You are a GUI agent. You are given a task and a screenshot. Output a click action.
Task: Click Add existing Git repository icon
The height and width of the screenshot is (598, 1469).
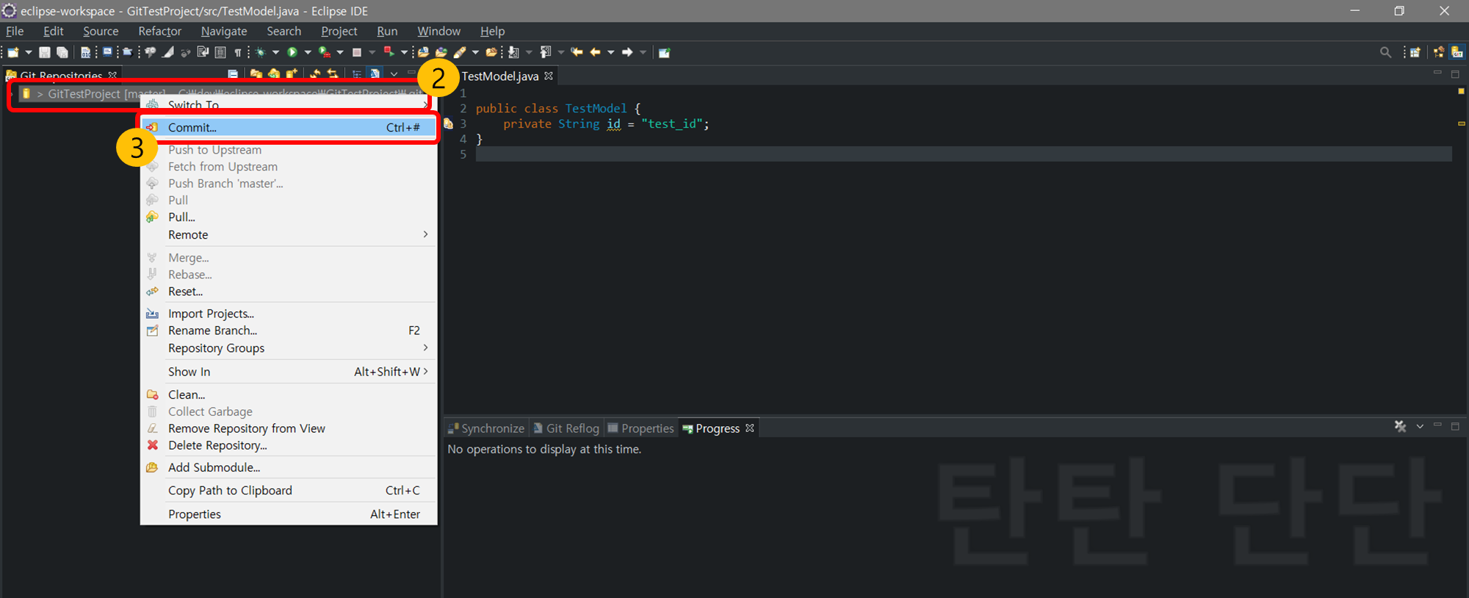256,74
